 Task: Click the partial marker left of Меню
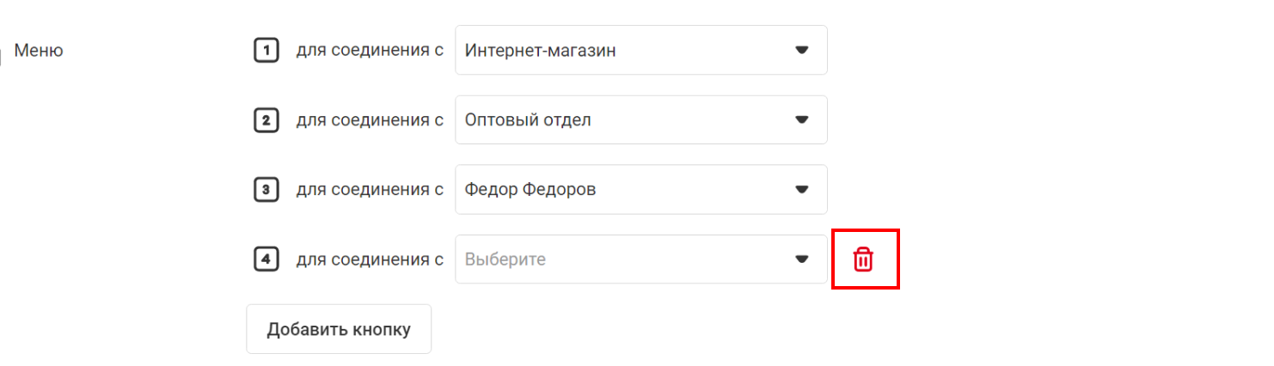(1, 57)
